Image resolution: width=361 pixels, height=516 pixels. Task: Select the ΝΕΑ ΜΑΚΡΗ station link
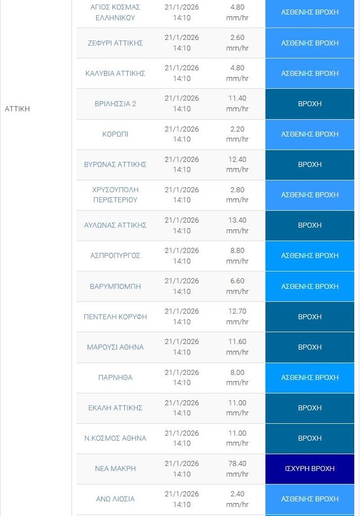115,468
